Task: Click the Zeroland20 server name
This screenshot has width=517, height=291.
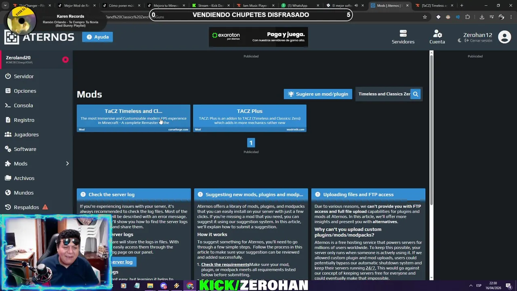Action: tap(18, 58)
